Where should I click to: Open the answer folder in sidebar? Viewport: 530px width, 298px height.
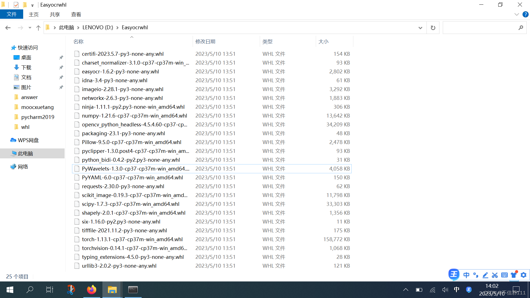pyautogui.click(x=29, y=97)
